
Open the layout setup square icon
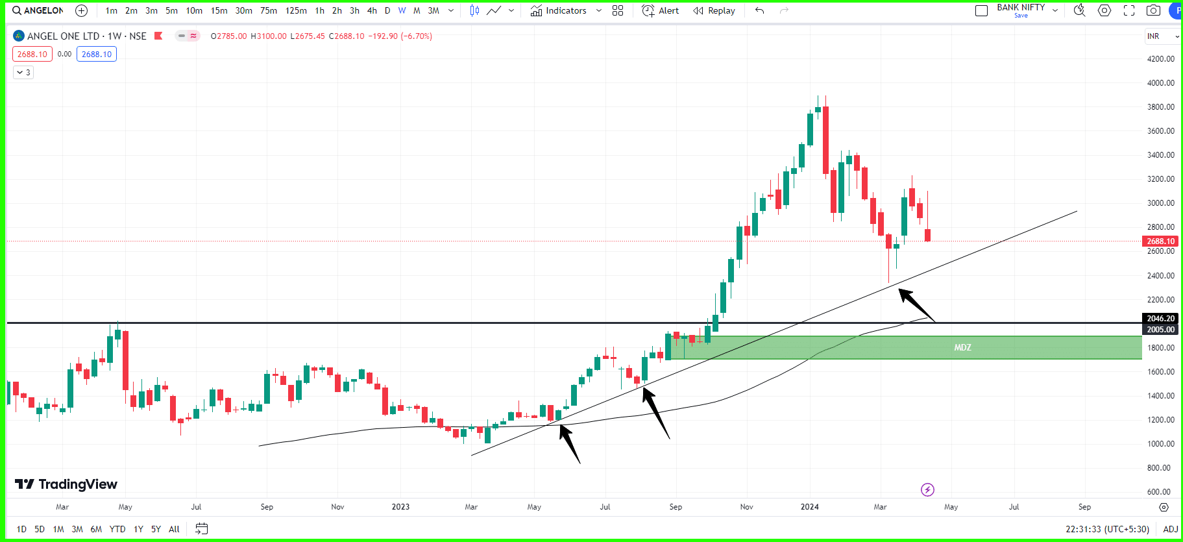point(982,10)
